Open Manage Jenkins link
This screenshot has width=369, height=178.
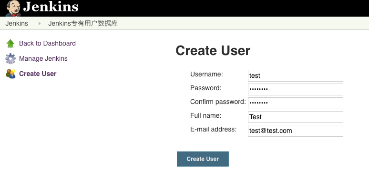coord(43,58)
